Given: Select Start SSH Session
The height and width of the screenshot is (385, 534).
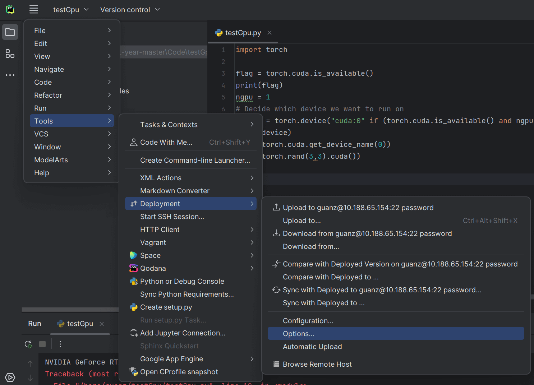Looking at the screenshot, I should tap(191, 217).
